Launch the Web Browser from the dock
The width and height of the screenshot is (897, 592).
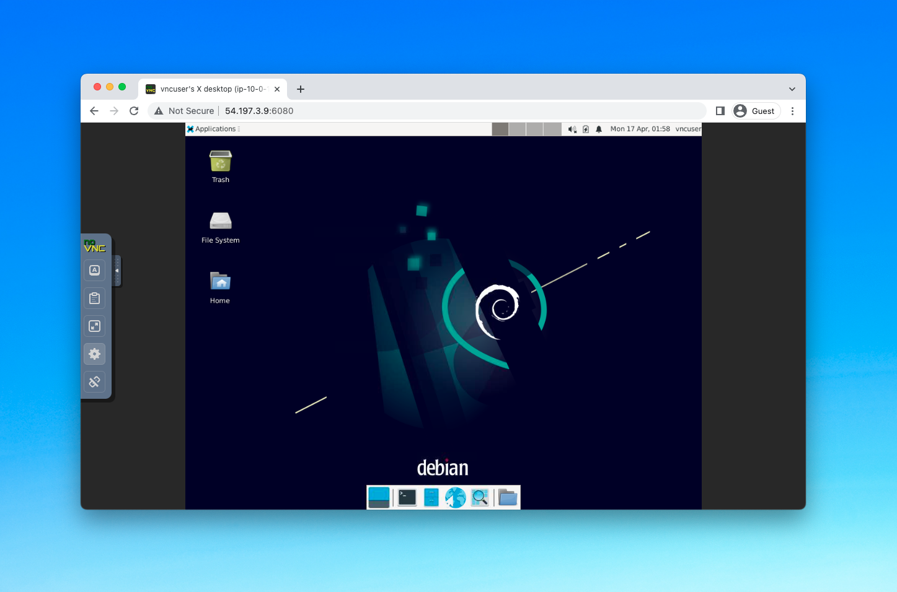click(456, 497)
